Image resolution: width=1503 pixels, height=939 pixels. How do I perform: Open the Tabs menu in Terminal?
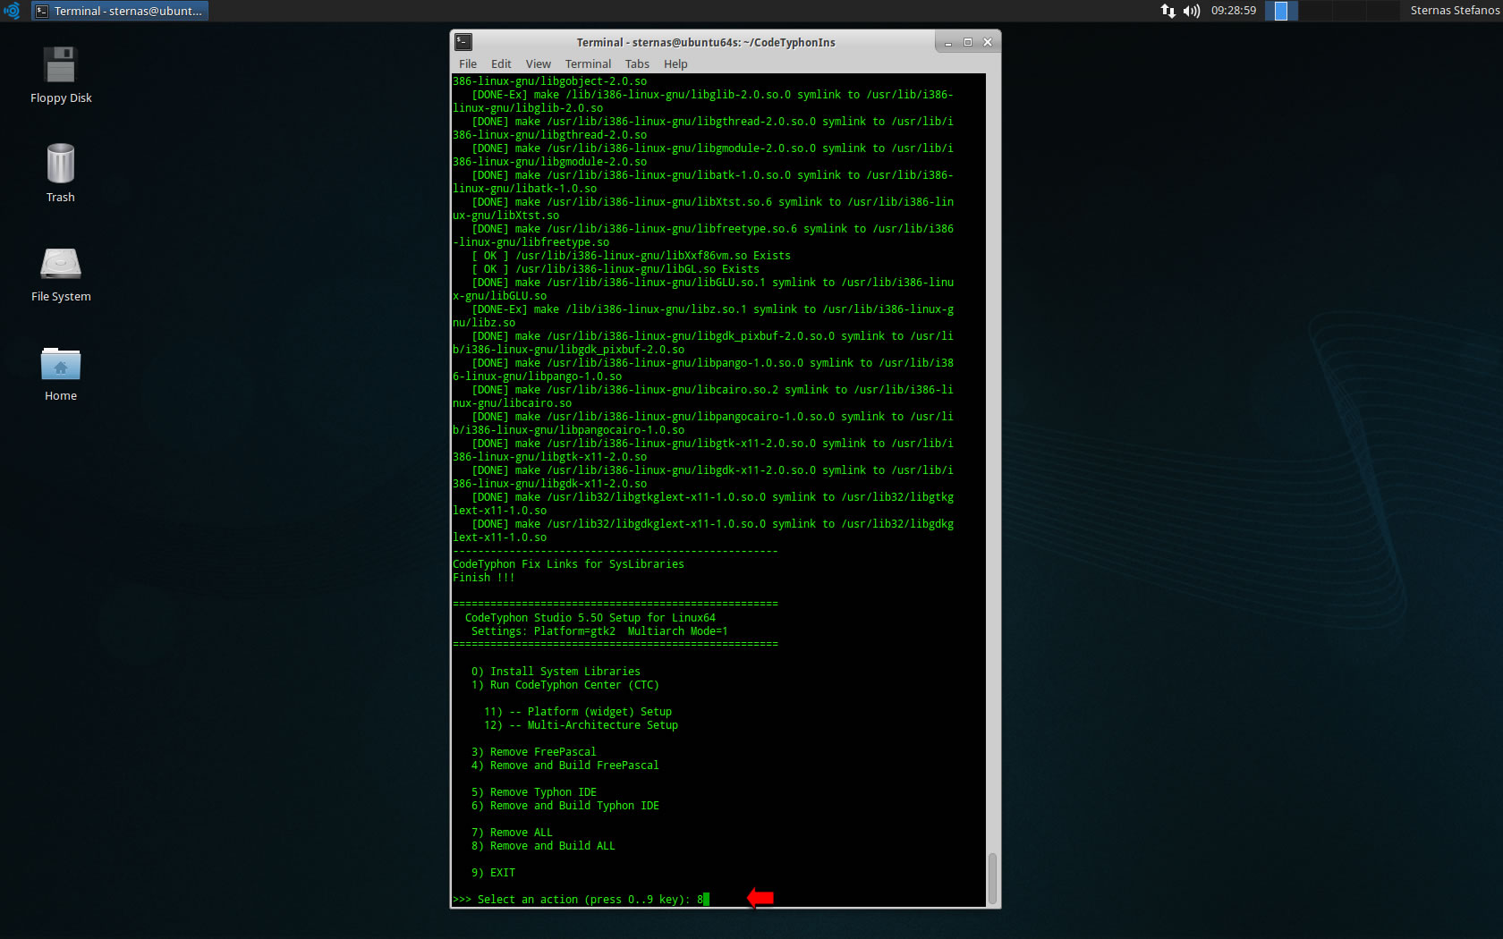[637, 64]
